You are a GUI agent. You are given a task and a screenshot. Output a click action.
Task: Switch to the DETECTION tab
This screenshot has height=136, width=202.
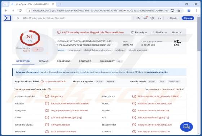[x=23, y=61]
